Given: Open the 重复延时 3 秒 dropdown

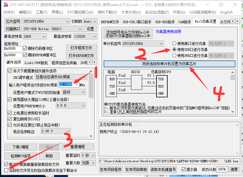Looking at the screenshot, I should point(88,155).
